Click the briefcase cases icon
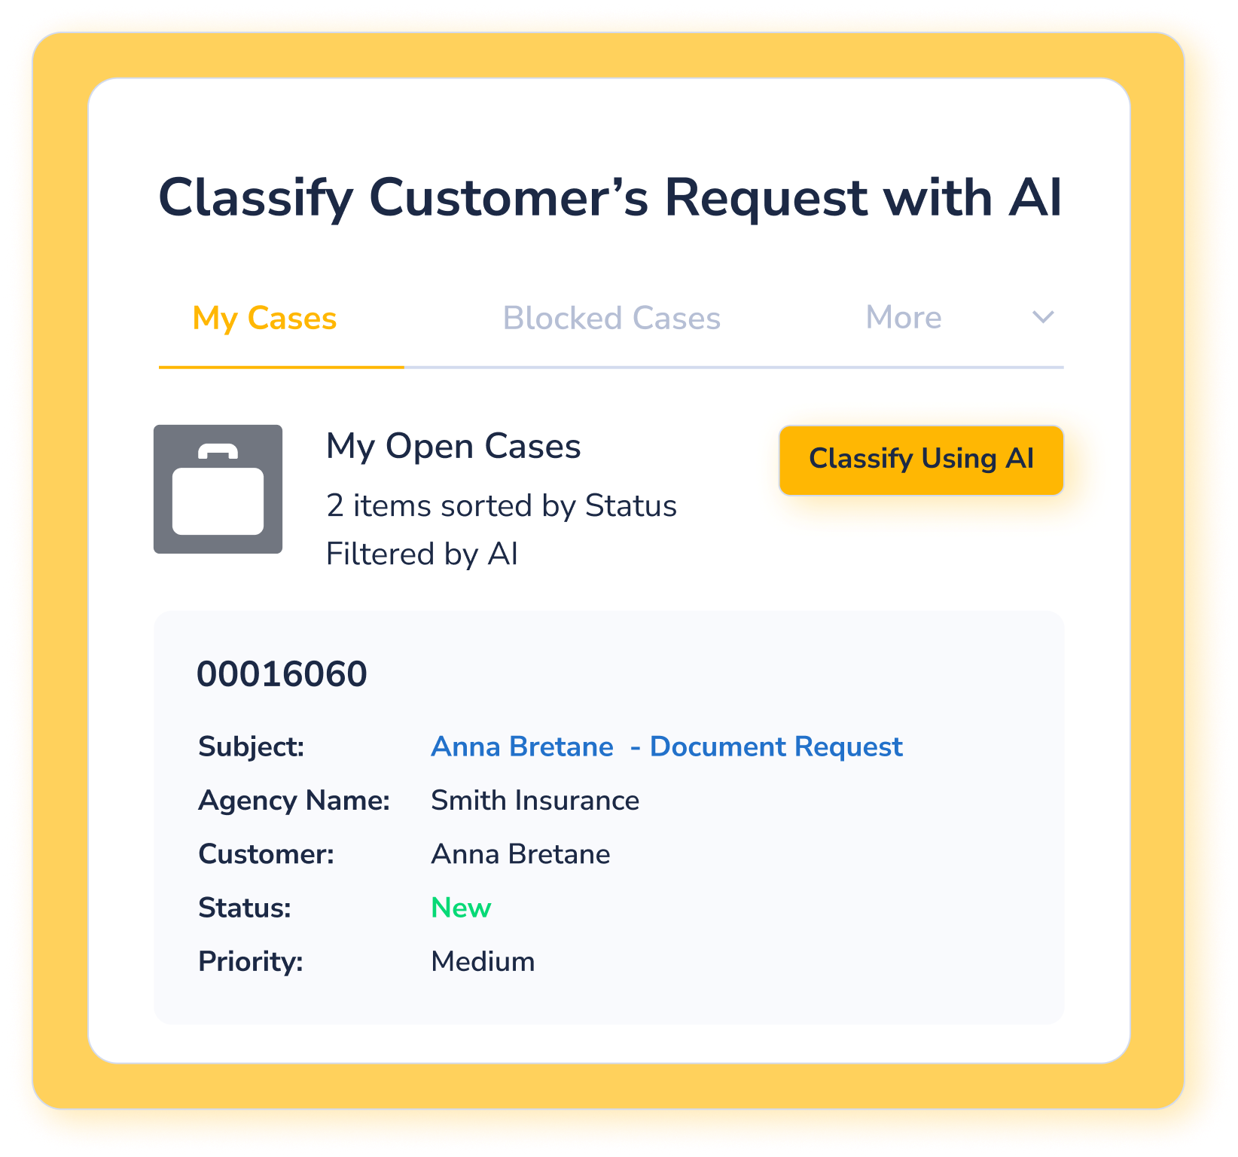This screenshot has width=1238, height=1157. coord(218,489)
